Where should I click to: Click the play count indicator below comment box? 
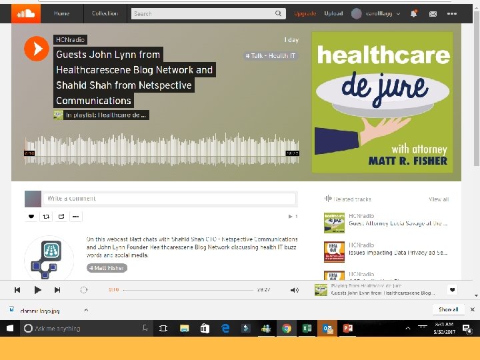[293, 217]
